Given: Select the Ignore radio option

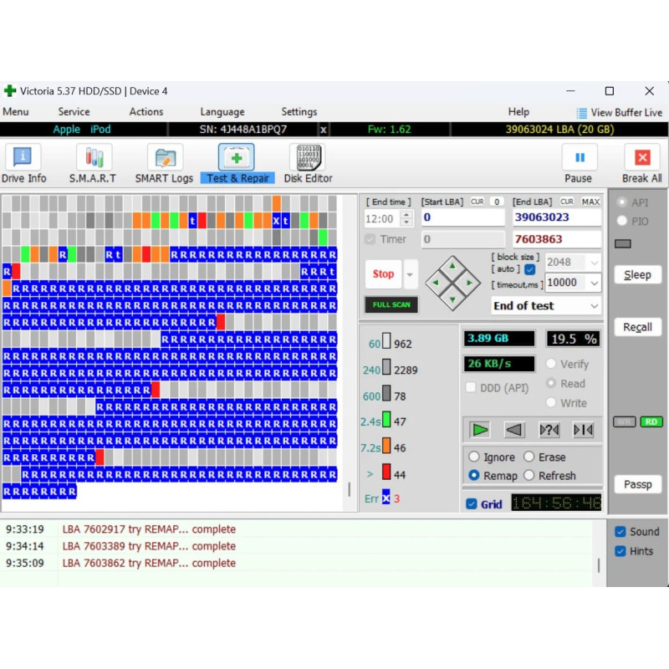Looking at the screenshot, I should 474,457.
